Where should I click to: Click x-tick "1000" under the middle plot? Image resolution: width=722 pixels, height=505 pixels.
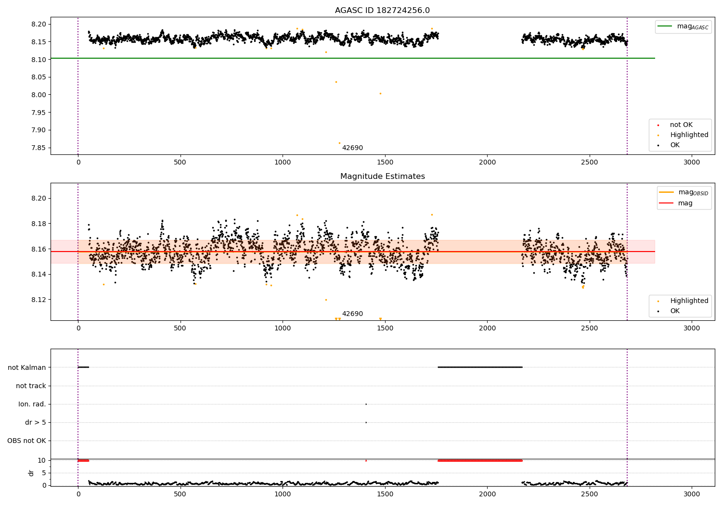click(x=283, y=328)
